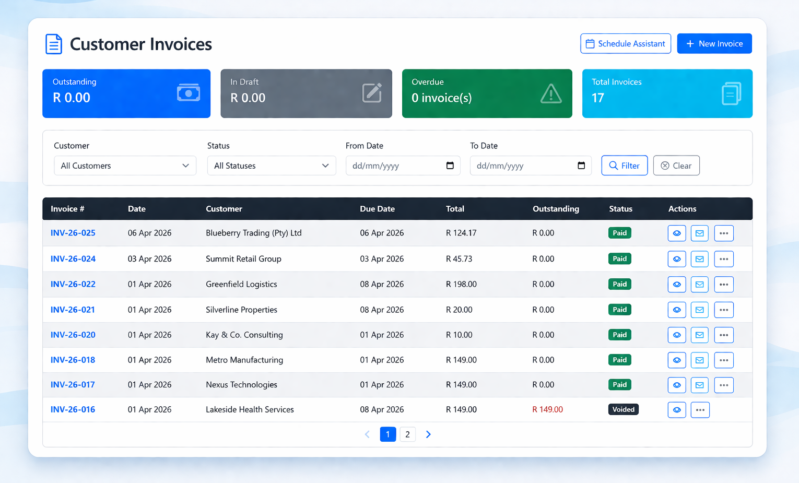The height and width of the screenshot is (483, 799).
Task: Click the Overdue invoices card
Action: tap(486, 93)
